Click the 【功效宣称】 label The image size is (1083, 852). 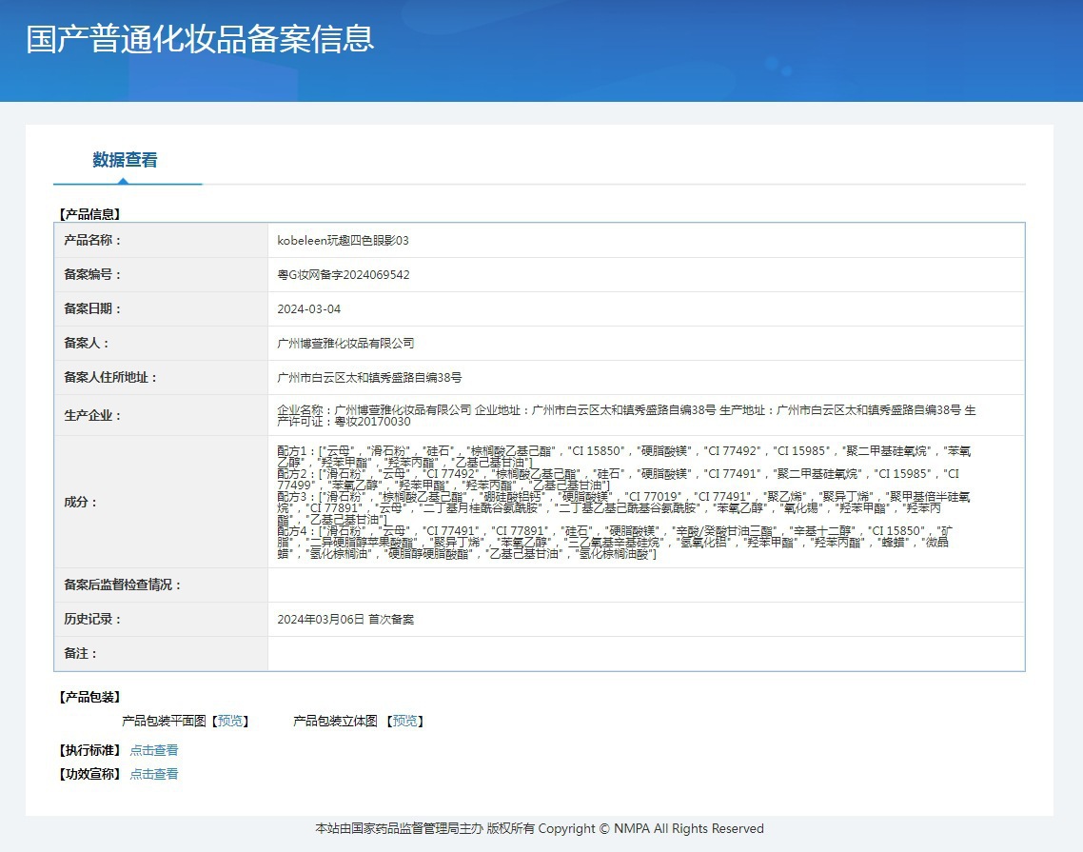[89, 774]
